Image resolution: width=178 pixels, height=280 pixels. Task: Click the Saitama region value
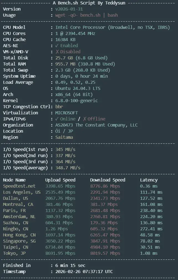coord(64,137)
